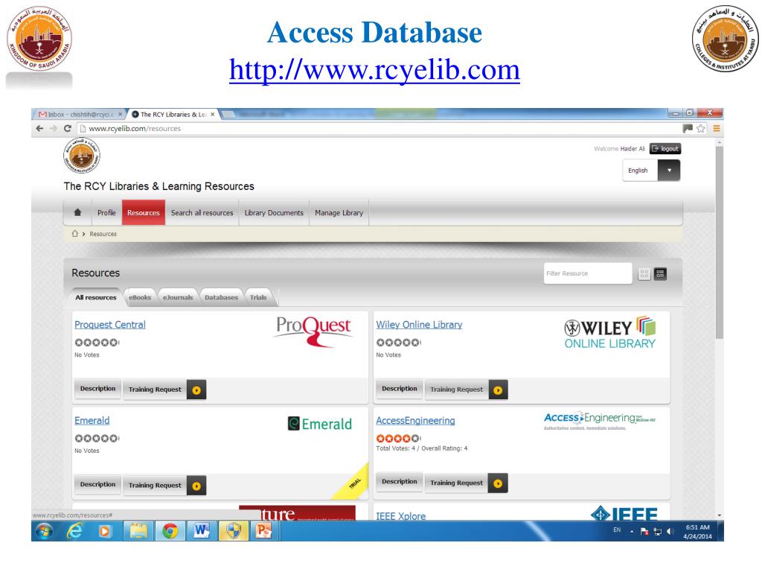This screenshot has height=572, width=762.
Task: Click the browser address bar
Action: pos(379,128)
